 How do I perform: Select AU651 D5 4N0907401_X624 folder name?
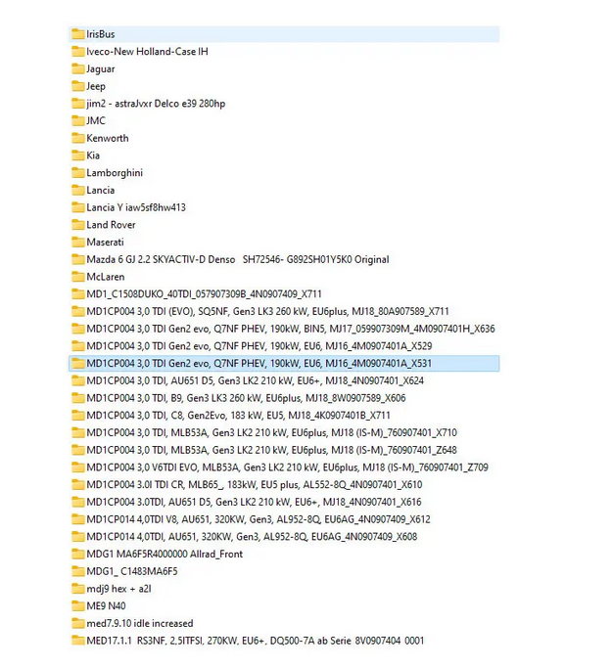256,381
